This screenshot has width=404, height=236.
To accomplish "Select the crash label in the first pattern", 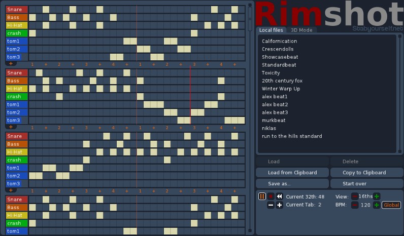I will pos(16,33).
